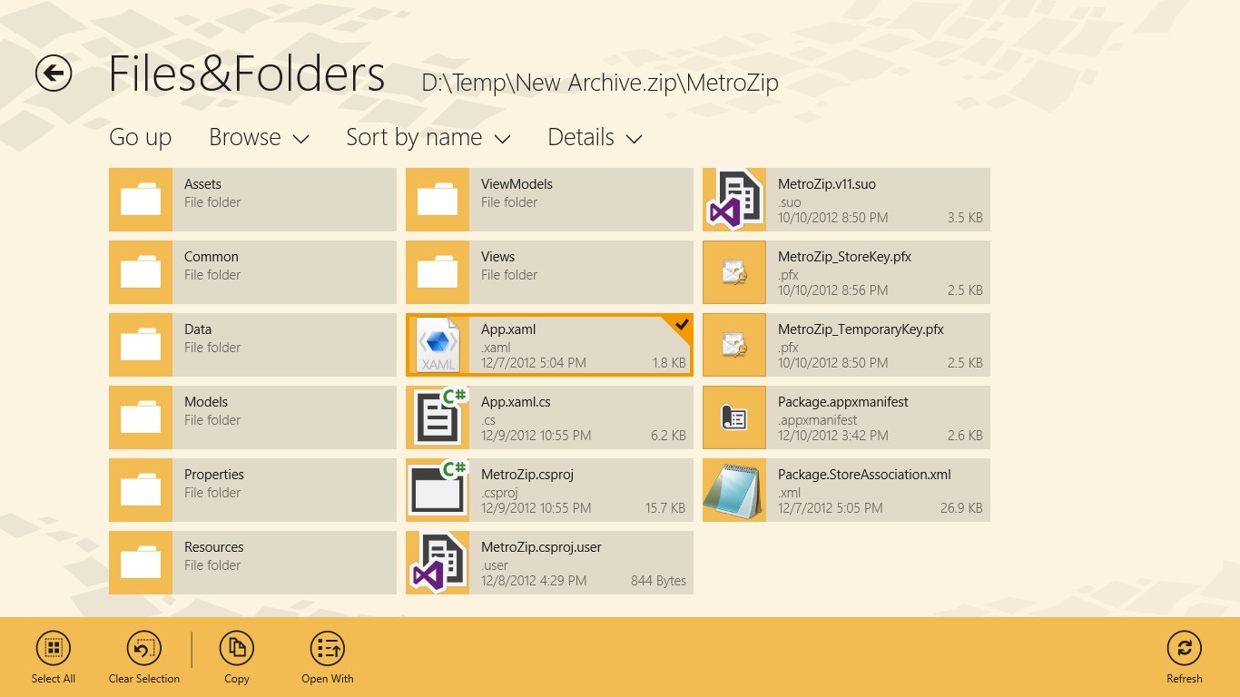This screenshot has width=1240, height=697.
Task: Open the Properties folder icon
Action: click(x=141, y=490)
